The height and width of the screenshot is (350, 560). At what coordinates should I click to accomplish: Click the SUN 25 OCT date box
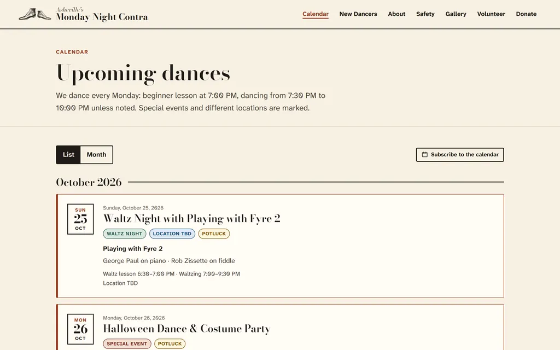coord(80,219)
